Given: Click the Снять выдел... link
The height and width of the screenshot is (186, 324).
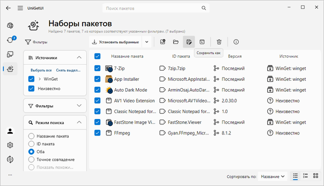Looking at the screenshot, I should [x=68, y=70].
